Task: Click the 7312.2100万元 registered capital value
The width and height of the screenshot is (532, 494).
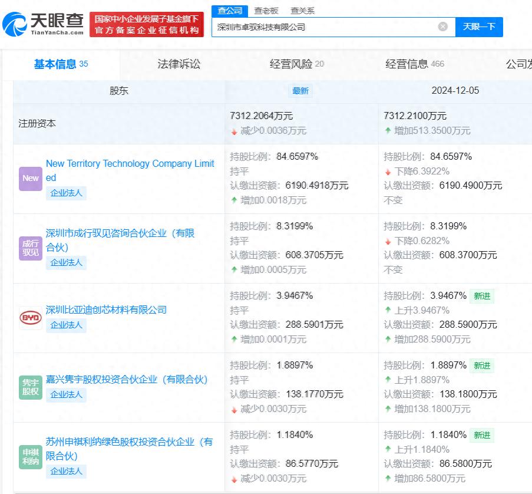Action: 415,116
